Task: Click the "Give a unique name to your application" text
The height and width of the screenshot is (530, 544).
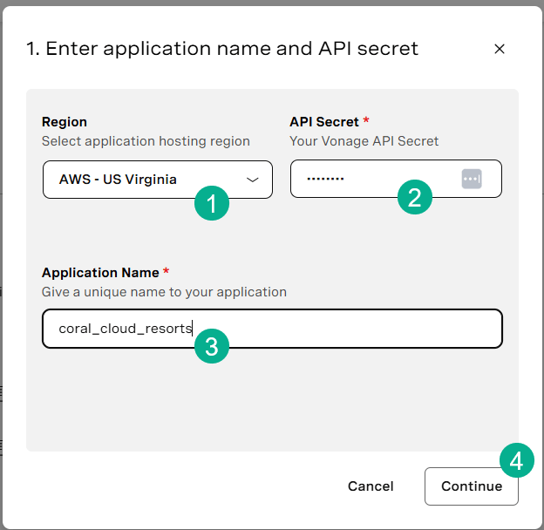Action: point(164,292)
